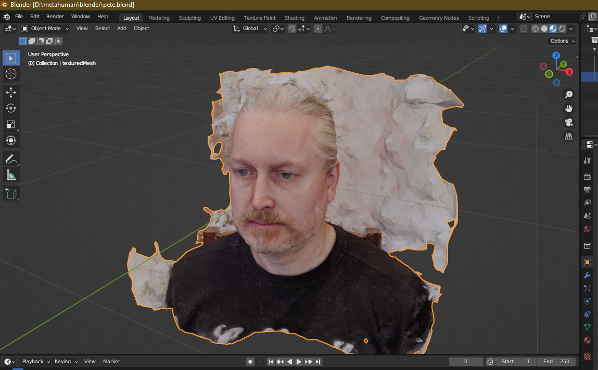Open the object visibility eye dropdown
This screenshot has height=370, width=598.
468,29
